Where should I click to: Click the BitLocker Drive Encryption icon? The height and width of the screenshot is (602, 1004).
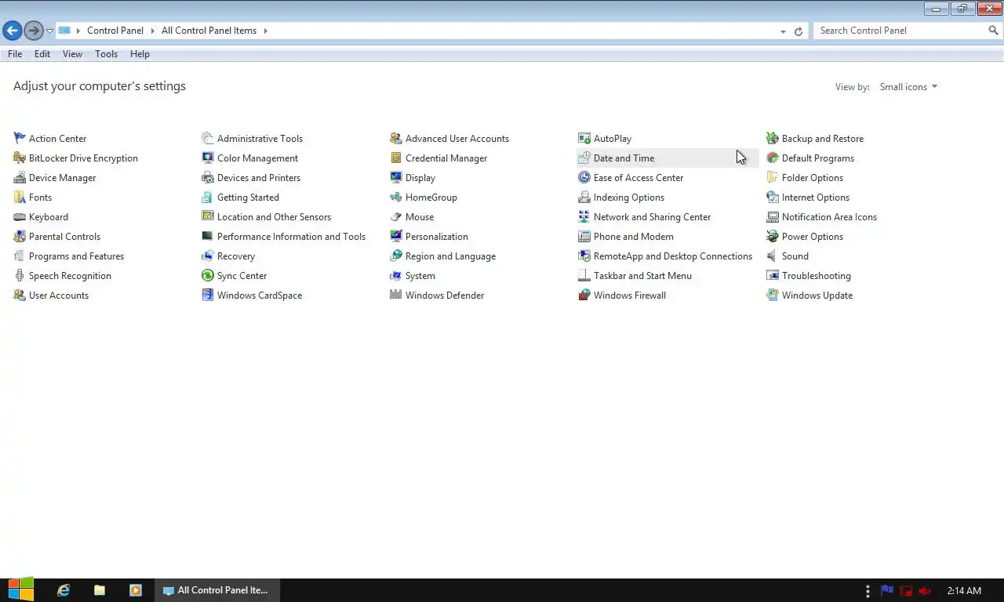coord(20,158)
